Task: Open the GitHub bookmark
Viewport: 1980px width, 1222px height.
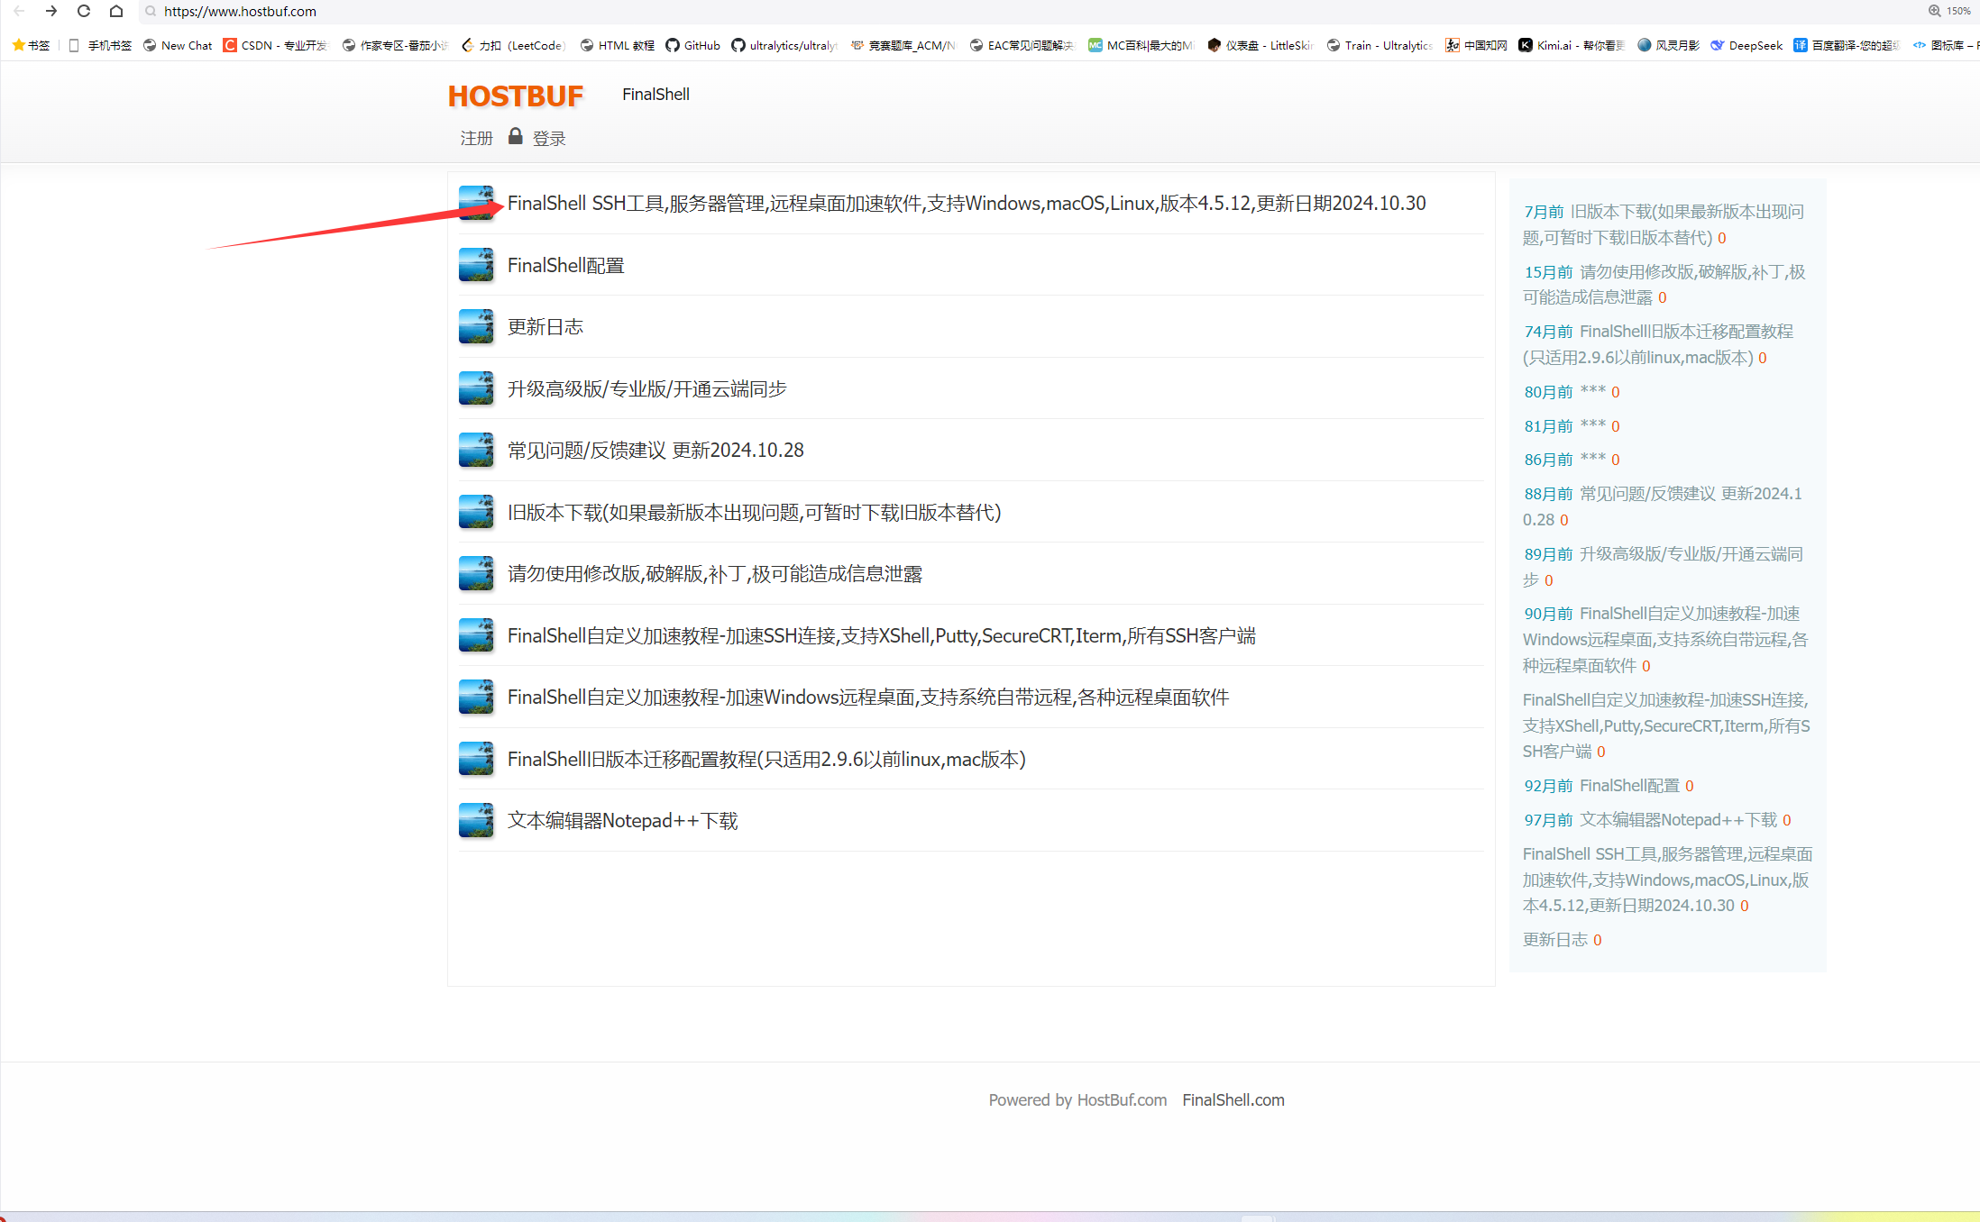Action: (x=692, y=45)
